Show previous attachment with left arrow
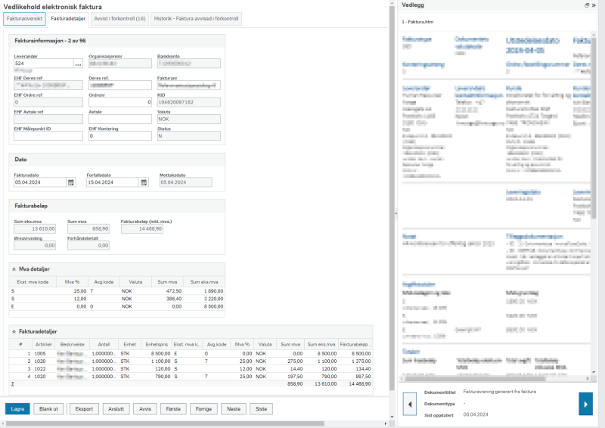The height and width of the screenshot is (428, 605). [x=410, y=404]
